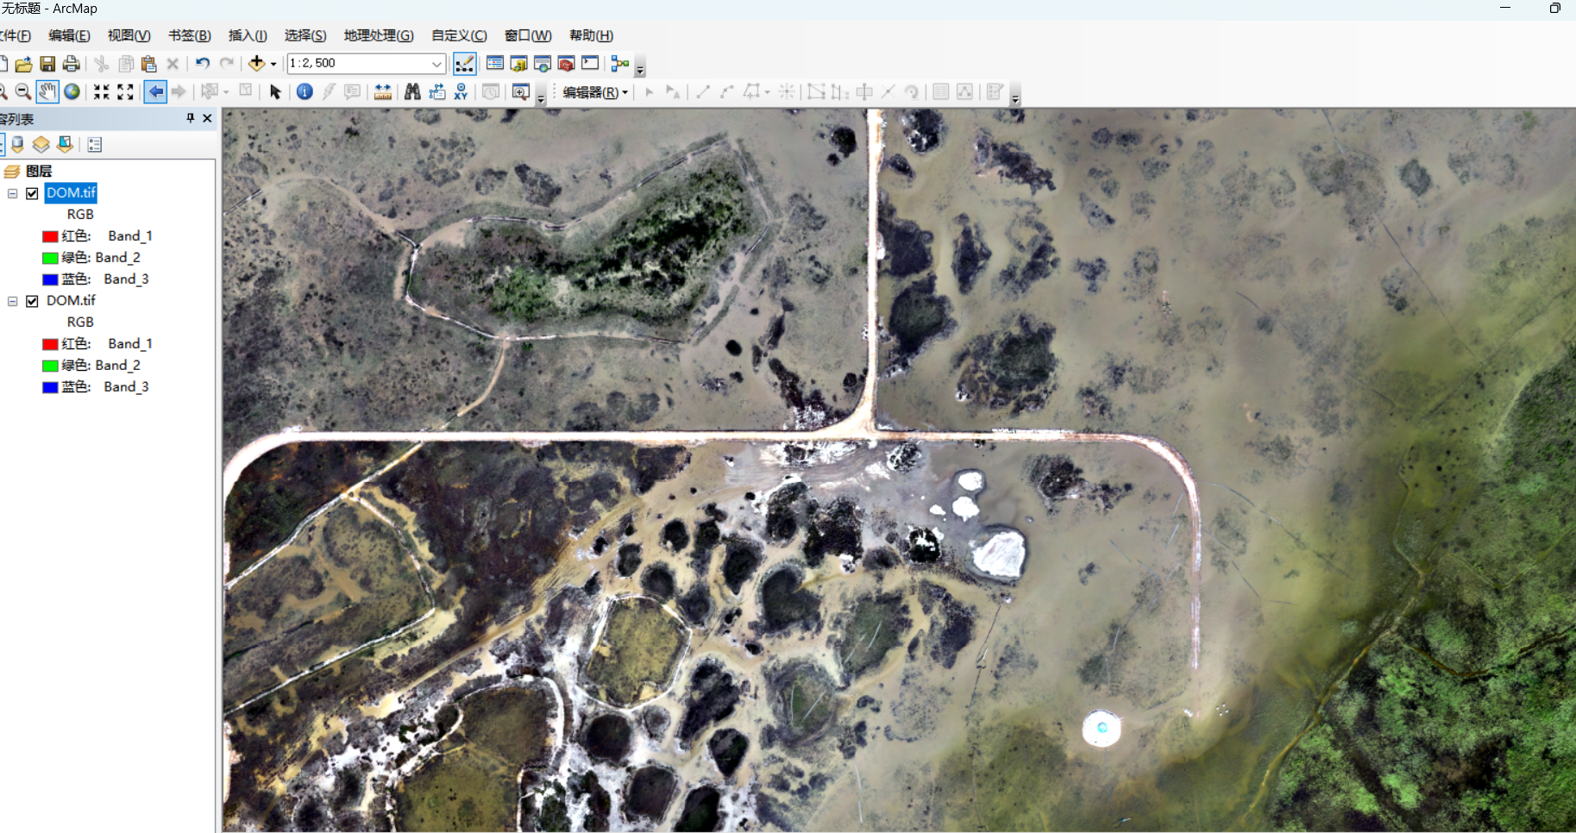Open the Find binoculars tool

pyautogui.click(x=412, y=91)
